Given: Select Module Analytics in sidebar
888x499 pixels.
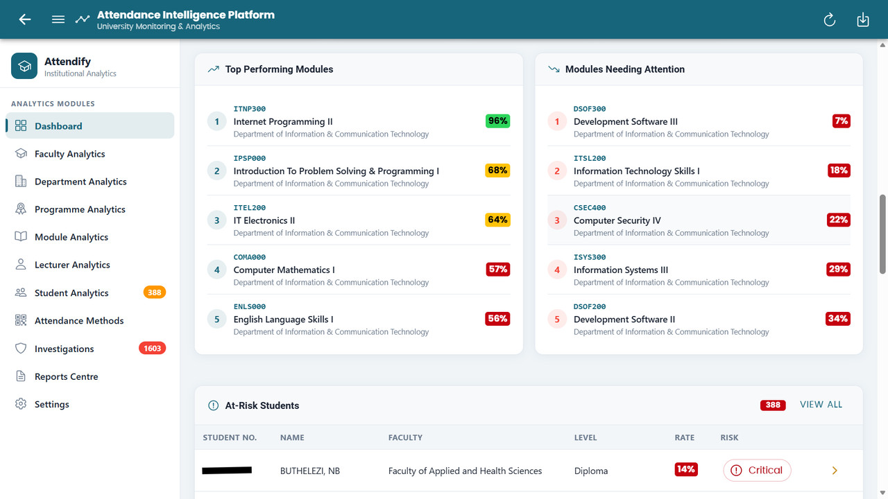Looking at the screenshot, I should [90, 236].
